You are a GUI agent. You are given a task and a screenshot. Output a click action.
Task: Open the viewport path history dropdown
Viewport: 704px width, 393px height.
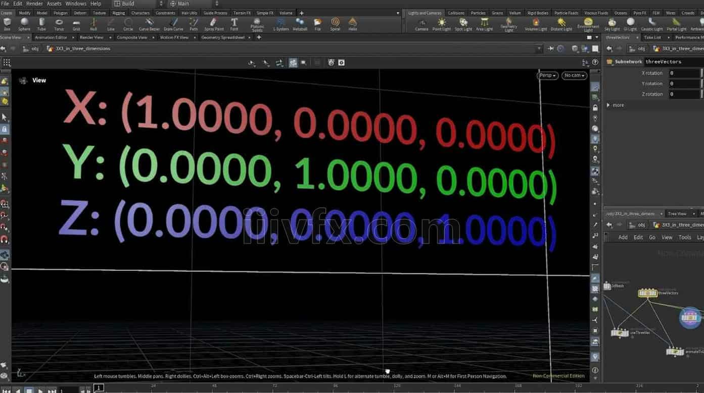(x=539, y=48)
